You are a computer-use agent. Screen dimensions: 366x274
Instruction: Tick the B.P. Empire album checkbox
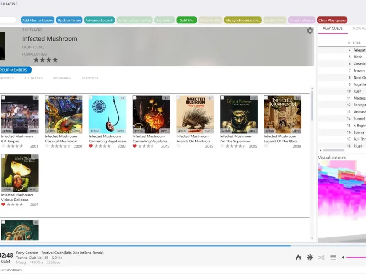tap(3, 98)
